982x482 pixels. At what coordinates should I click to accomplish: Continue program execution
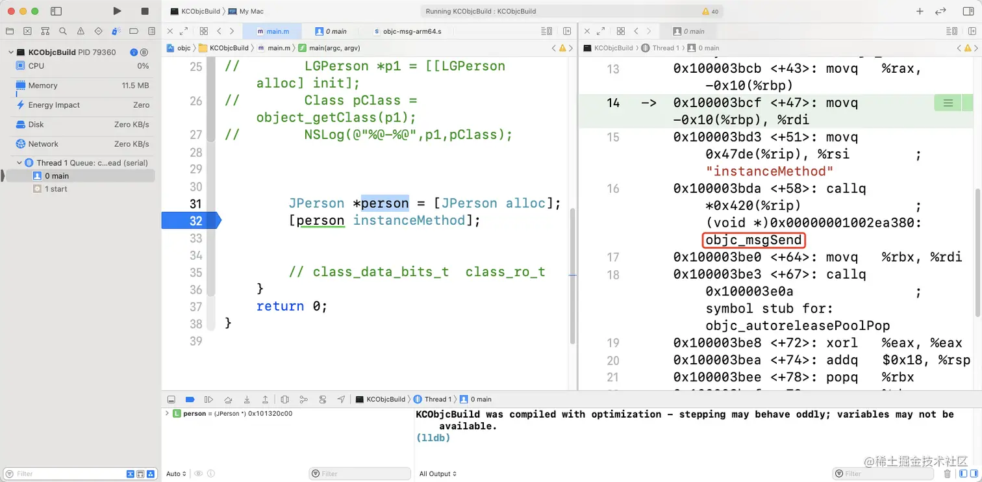pyautogui.click(x=208, y=400)
